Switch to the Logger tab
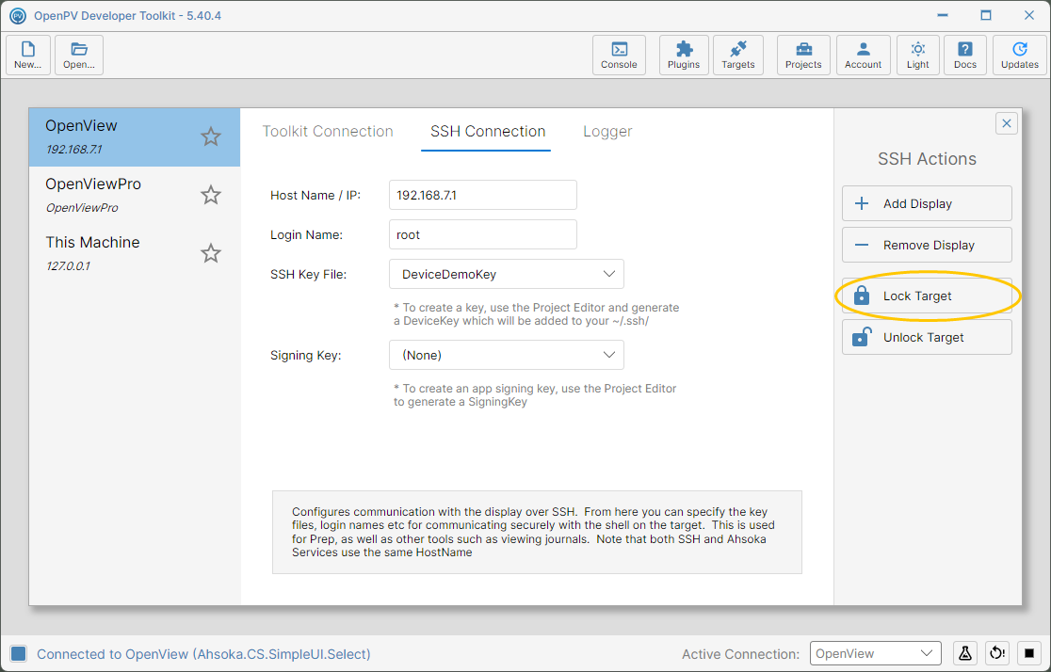1051x672 pixels. tap(607, 132)
